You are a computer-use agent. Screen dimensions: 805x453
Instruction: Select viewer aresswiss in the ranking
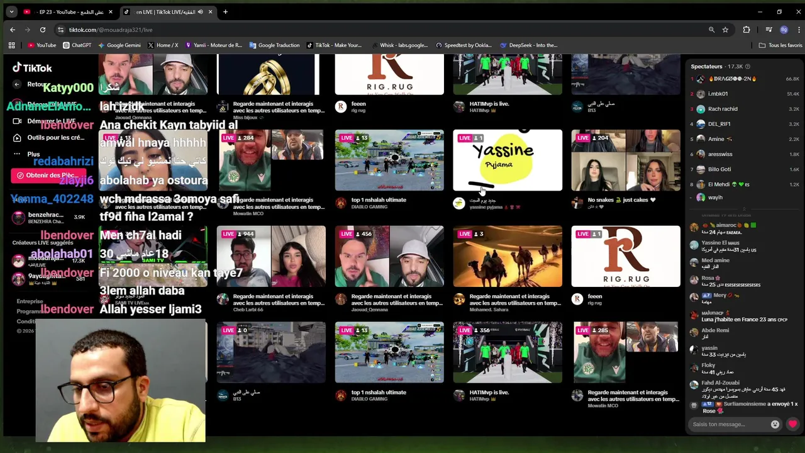(745, 154)
